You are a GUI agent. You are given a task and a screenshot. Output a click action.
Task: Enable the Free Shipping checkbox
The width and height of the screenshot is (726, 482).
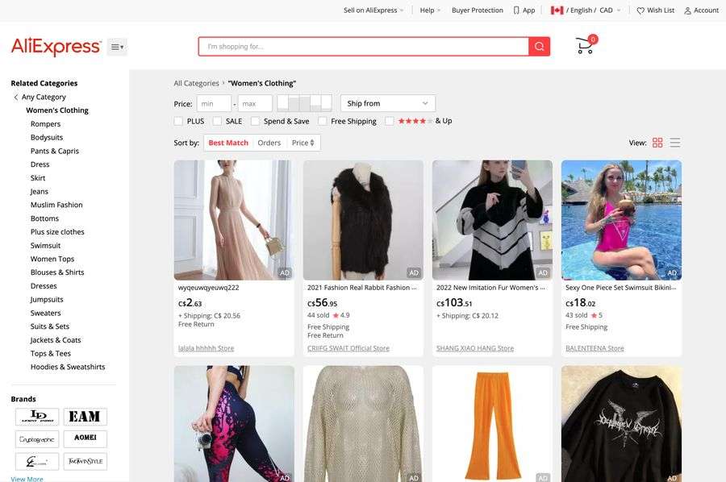pos(322,121)
